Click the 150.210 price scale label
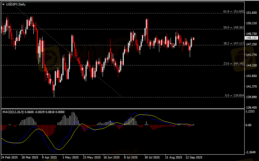This screenshot has height=161, width=259. (x=251, y=23)
